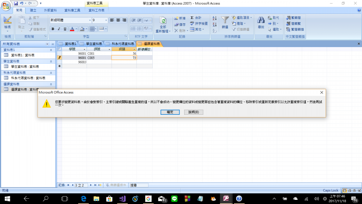362x204 pixels.
Task: Sort ascending A to Z
Action: (x=215, y=18)
